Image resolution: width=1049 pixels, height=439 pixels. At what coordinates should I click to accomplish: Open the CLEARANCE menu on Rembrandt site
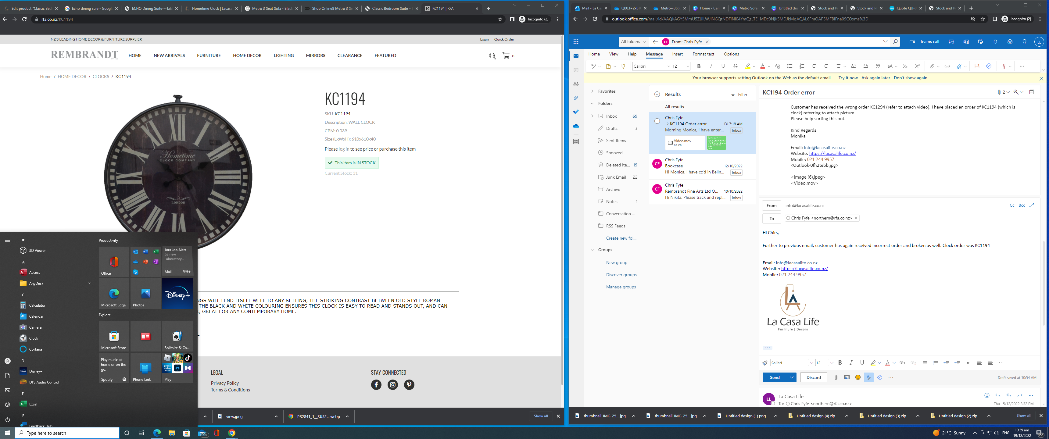(349, 55)
